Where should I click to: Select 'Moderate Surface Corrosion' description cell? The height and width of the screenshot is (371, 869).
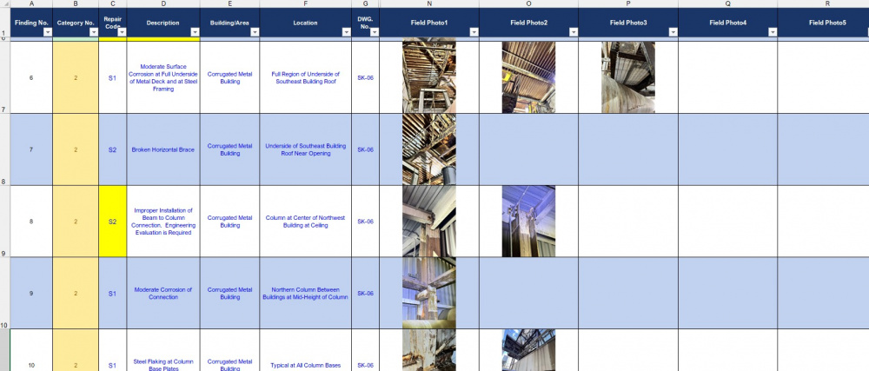pos(163,77)
